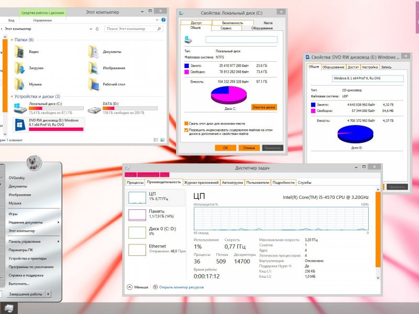
Task: Expand the Explorer ribbon with the chevron
Action: [157, 20]
